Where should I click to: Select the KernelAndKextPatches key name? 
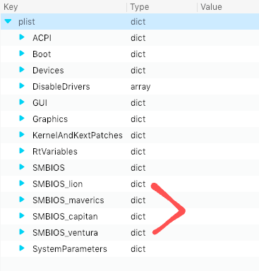click(x=78, y=135)
